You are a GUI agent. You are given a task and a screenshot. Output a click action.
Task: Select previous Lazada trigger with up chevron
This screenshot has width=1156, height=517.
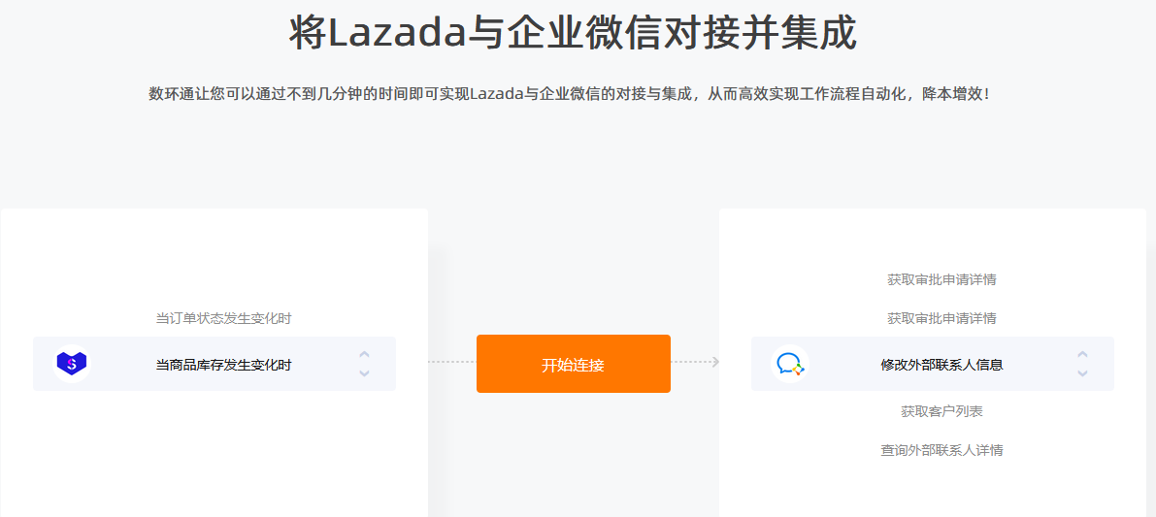364,355
